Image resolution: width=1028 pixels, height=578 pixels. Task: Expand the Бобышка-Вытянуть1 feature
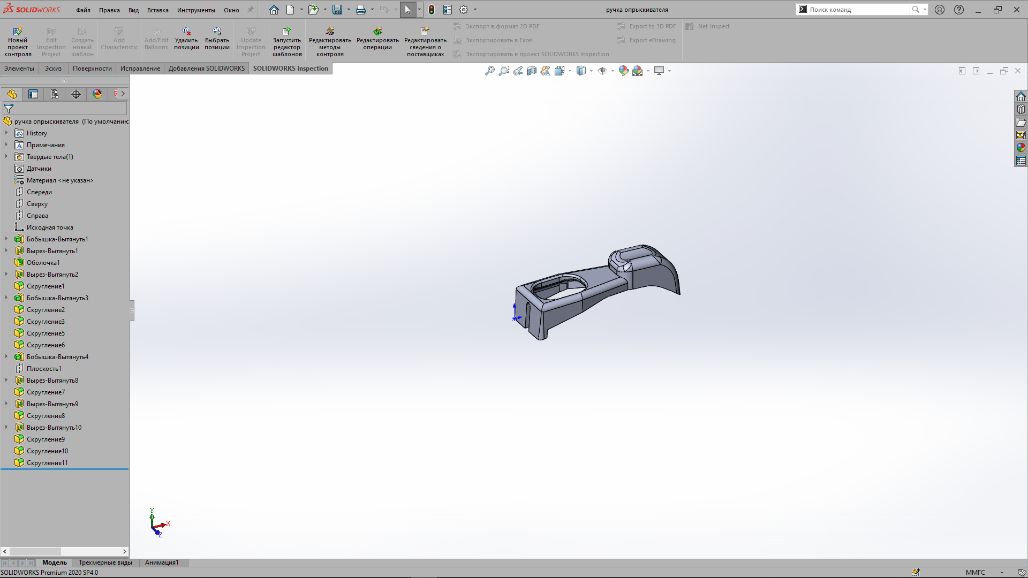click(x=6, y=239)
